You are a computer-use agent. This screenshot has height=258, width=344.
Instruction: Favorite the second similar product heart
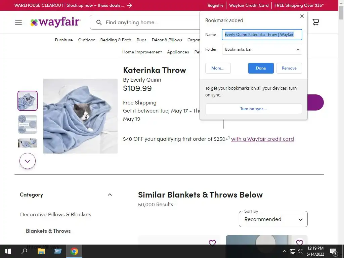coord(299,243)
